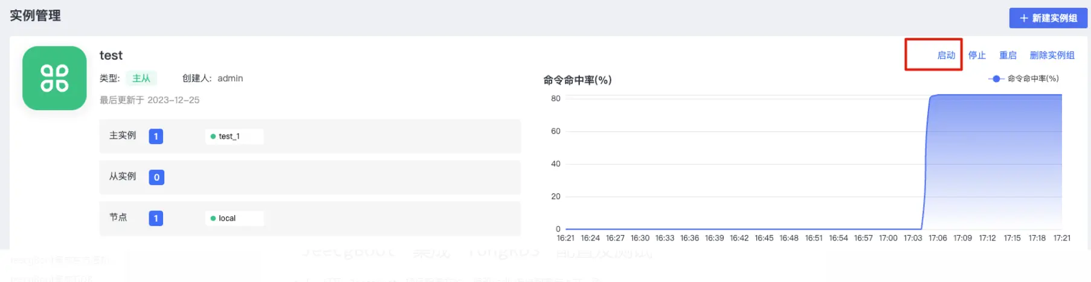Click the green status dot beside local

tap(213, 219)
